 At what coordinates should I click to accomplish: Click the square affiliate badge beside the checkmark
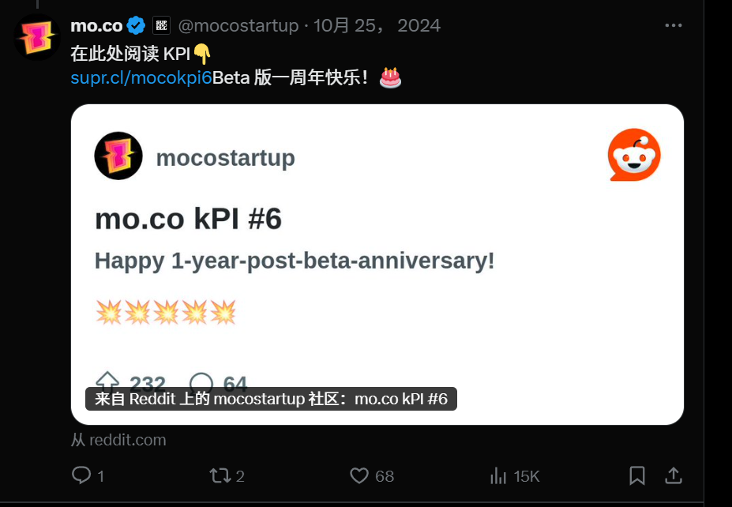pyautogui.click(x=161, y=25)
